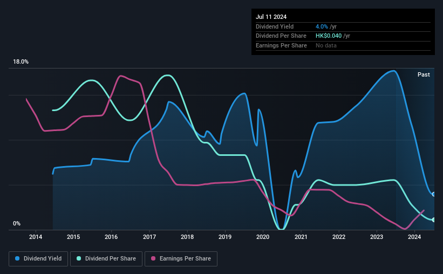Click the blue Dividend Yield legend dot
This screenshot has height=274, width=443.
[17, 258]
